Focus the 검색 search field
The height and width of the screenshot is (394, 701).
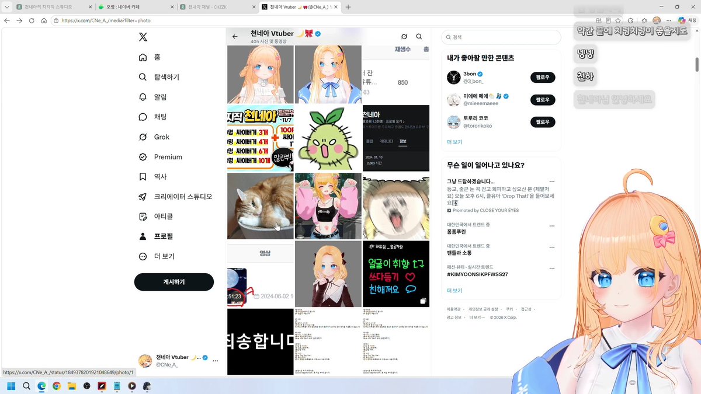click(501, 37)
